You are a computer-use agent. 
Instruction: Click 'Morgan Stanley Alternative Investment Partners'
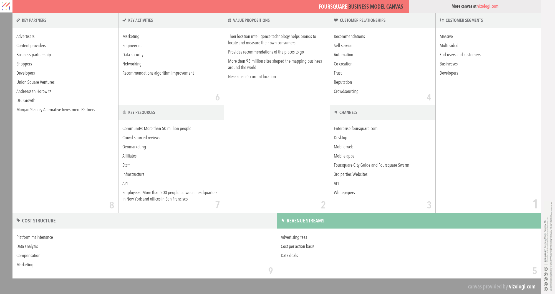click(56, 110)
